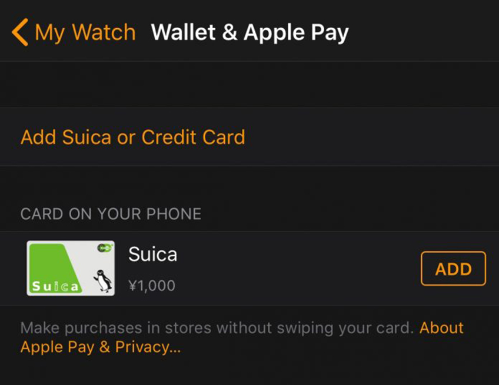Click the Suica logo text on card
This screenshot has height=385, width=499.
pyautogui.click(x=55, y=286)
